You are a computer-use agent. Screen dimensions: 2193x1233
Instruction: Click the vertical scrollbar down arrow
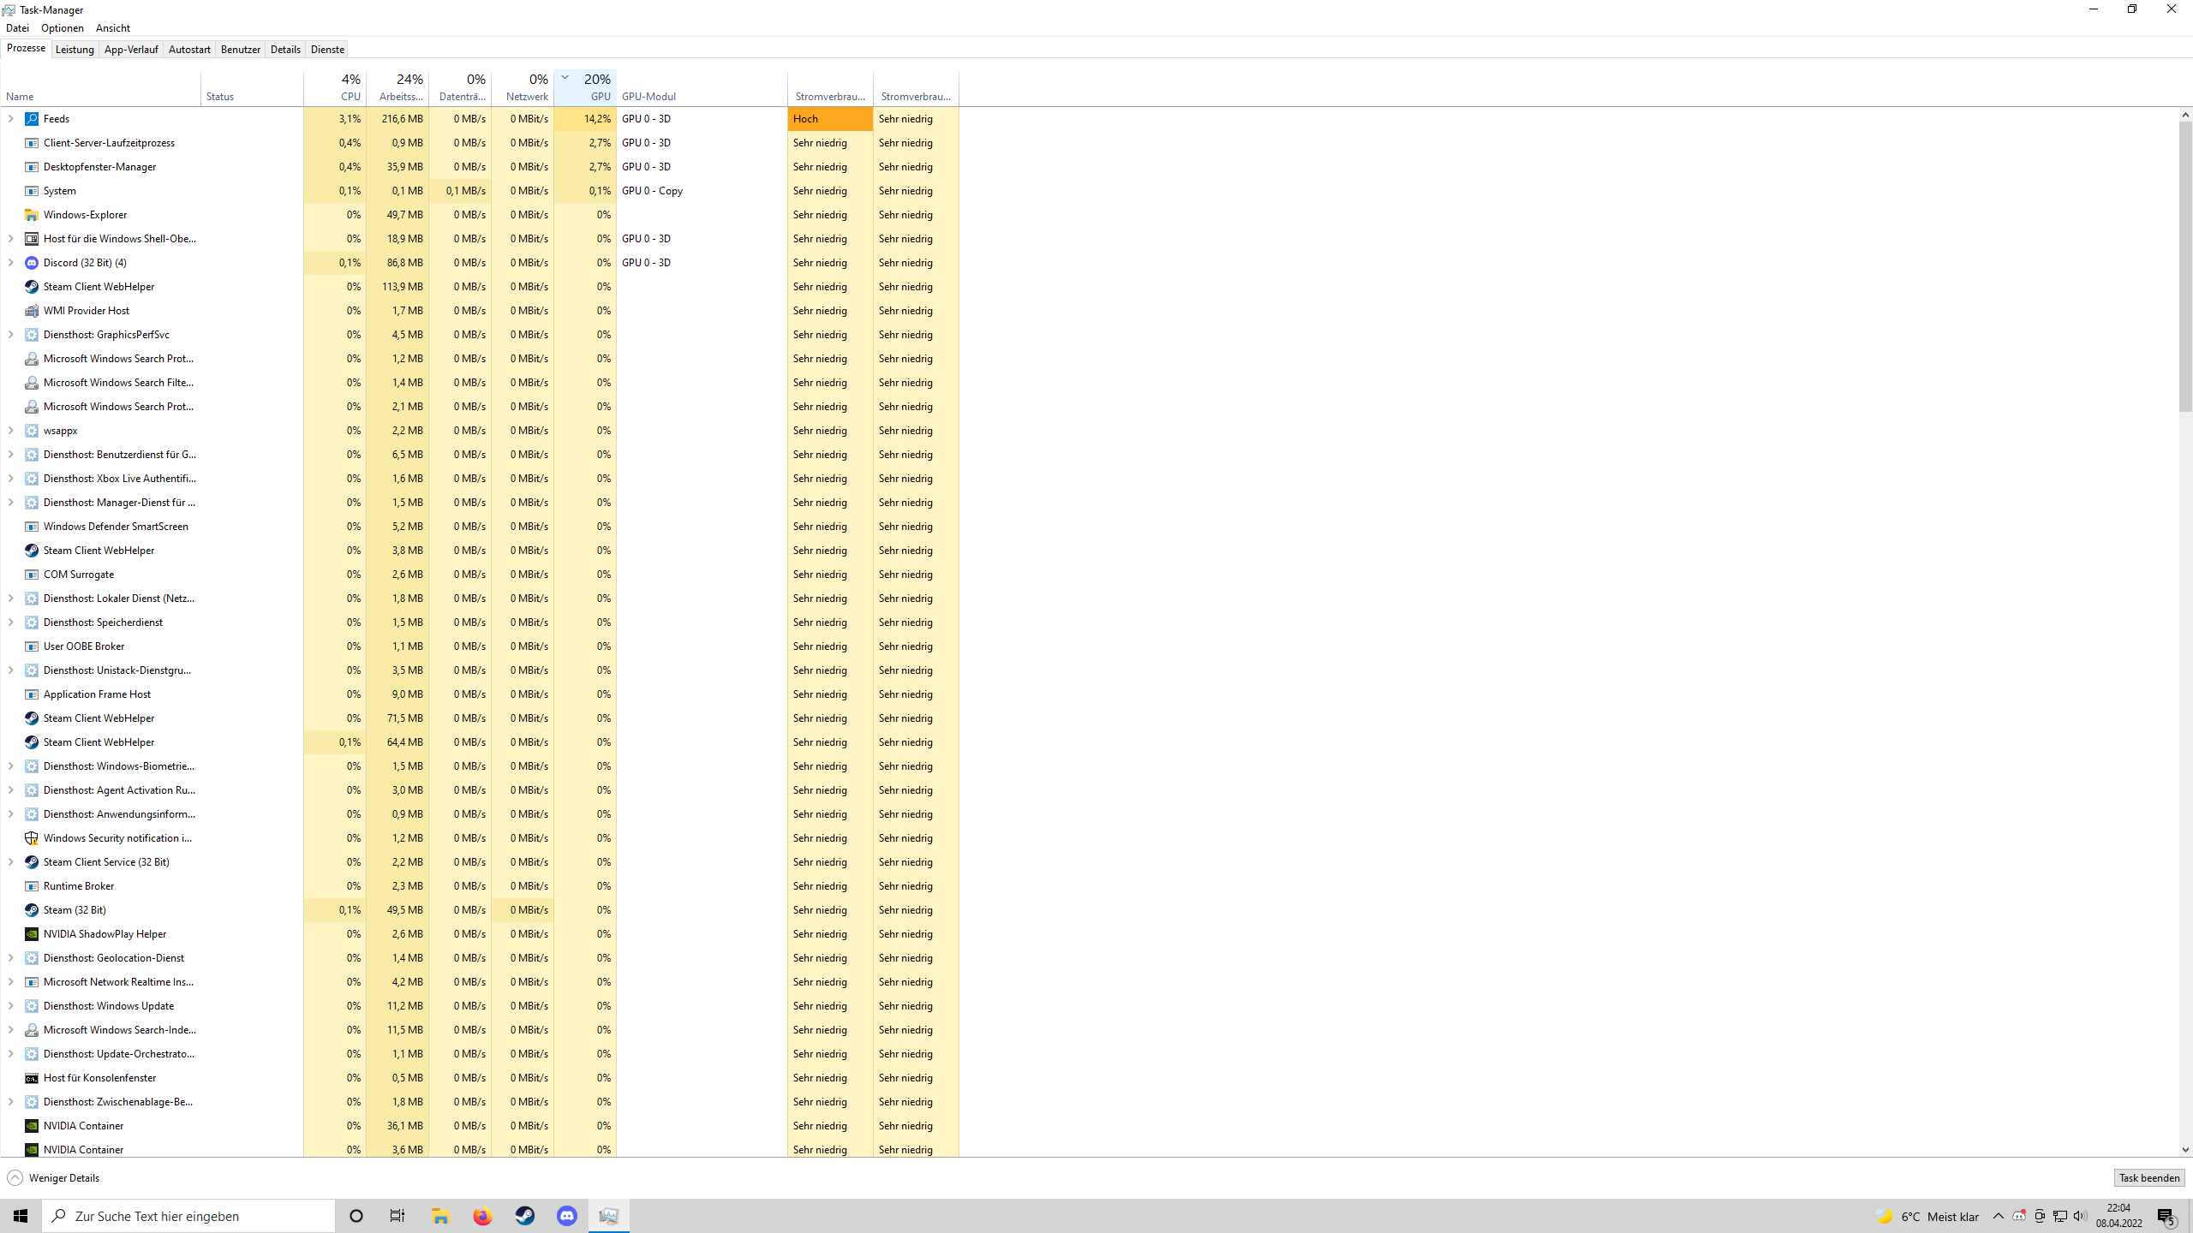[2185, 1150]
